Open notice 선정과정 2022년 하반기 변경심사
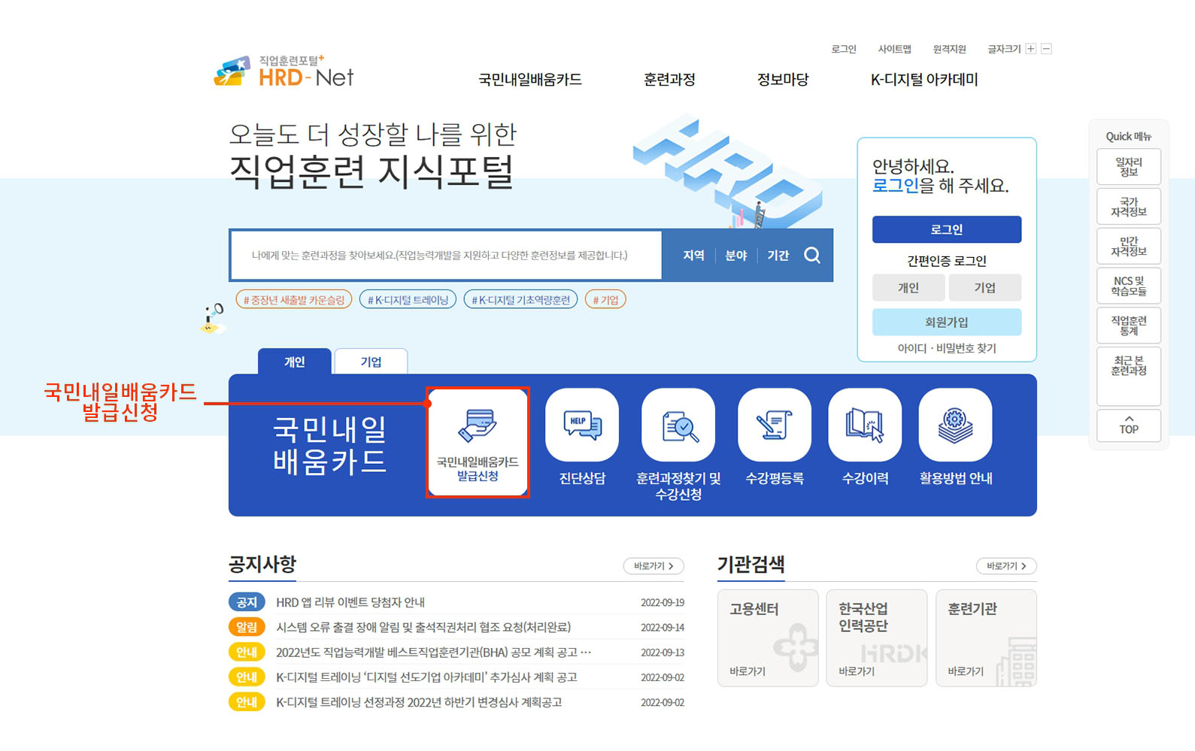 click(x=419, y=702)
